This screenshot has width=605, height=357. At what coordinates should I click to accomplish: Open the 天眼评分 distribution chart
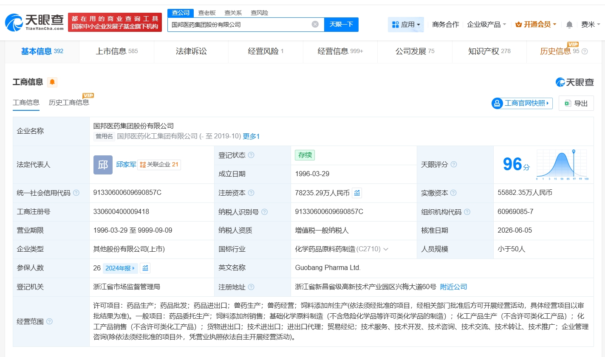[562, 165]
